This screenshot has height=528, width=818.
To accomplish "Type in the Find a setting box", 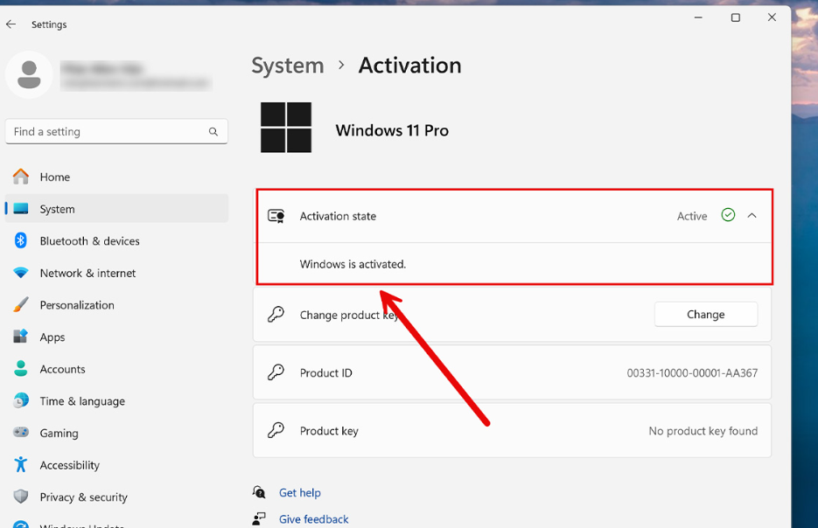I will click(x=105, y=132).
